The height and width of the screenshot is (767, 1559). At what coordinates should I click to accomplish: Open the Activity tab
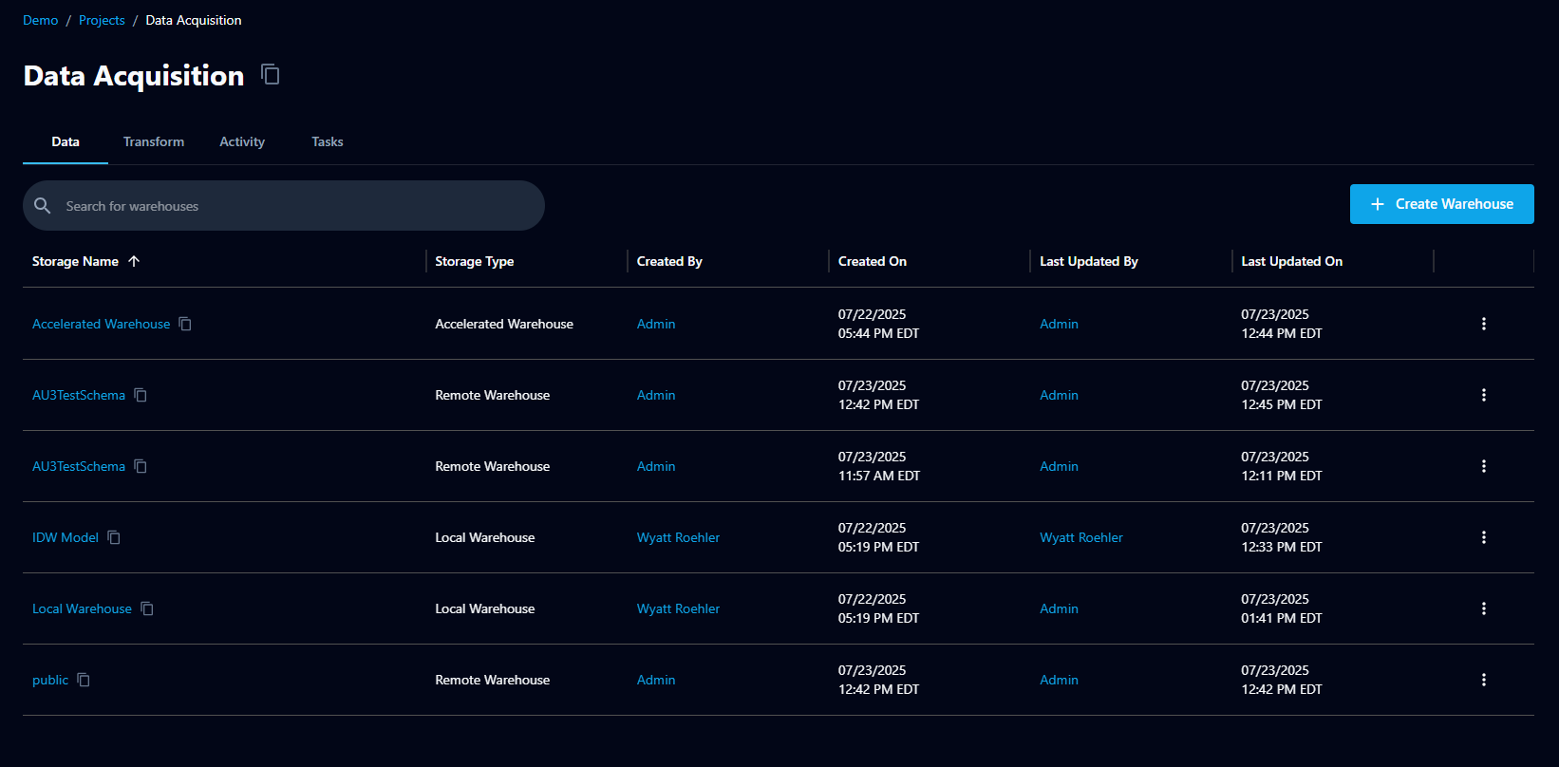[x=242, y=141]
